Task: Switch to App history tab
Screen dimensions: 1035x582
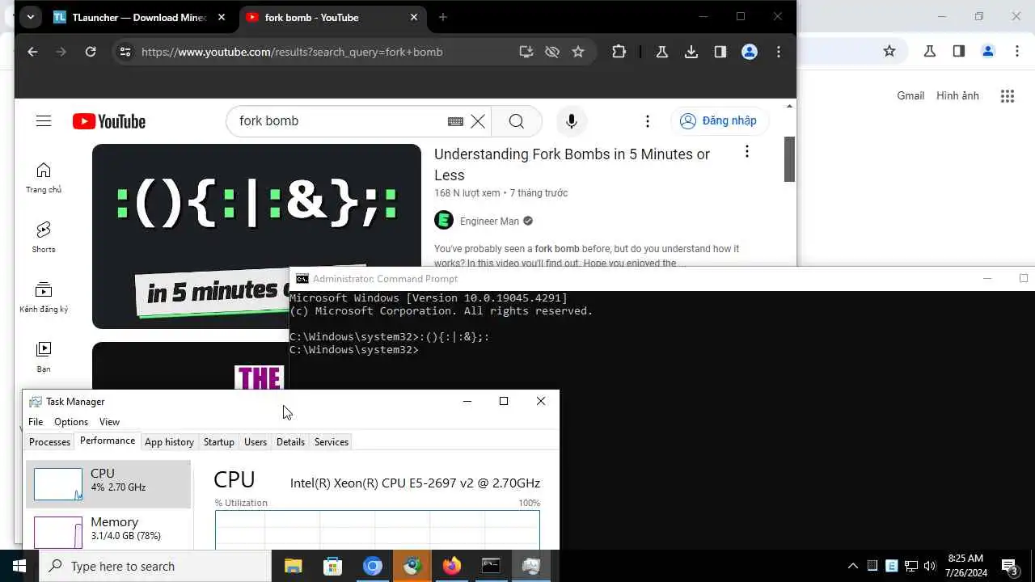Action: [169, 442]
